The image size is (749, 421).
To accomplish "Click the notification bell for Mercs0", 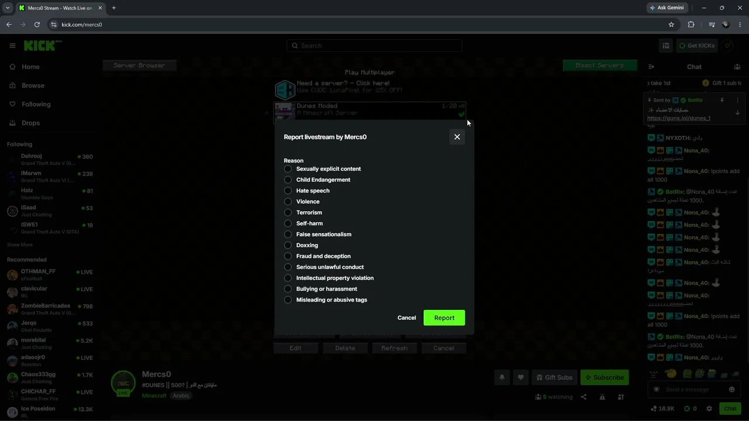I will click(501, 378).
